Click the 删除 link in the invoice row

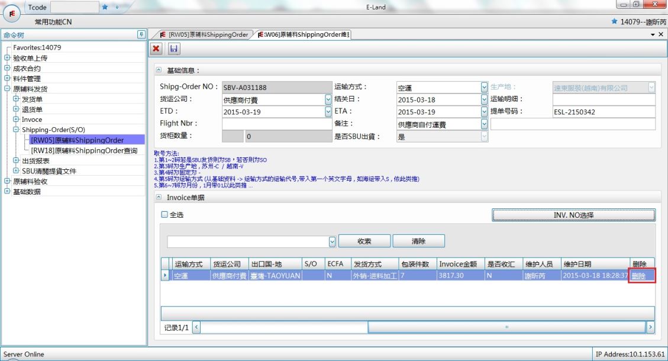click(638, 276)
